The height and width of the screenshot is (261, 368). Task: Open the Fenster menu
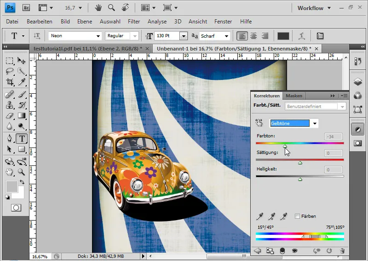(223, 21)
